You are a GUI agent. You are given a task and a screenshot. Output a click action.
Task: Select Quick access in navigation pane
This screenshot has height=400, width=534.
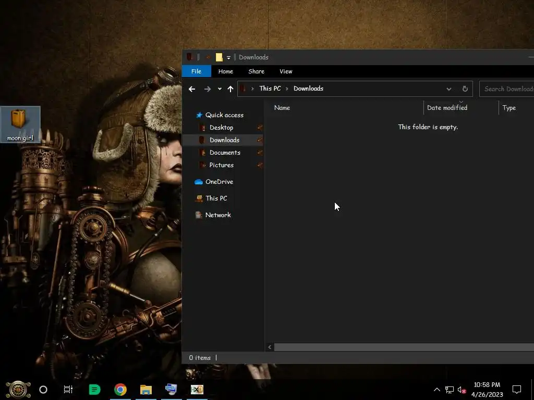224,115
